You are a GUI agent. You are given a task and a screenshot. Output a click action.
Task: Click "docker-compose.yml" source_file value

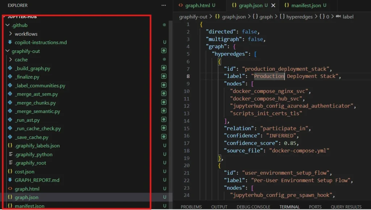(299, 151)
